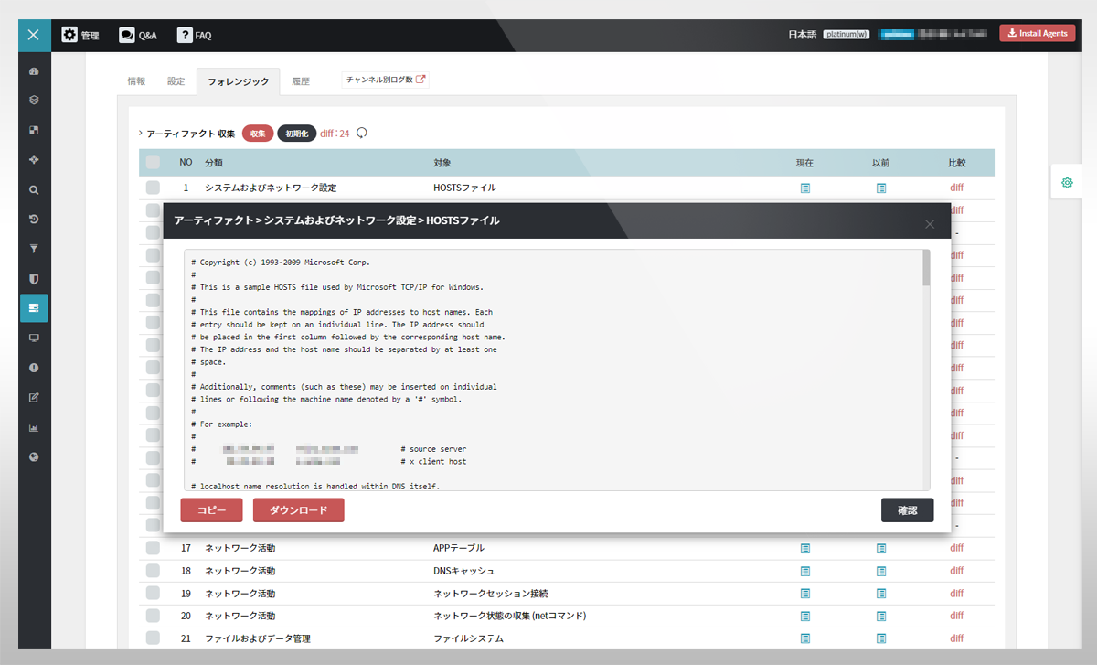The width and height of the screenshot is (1097, 665).
Task: Toggle the select-all checkbox in table header
Action: (x=153, y=163)
